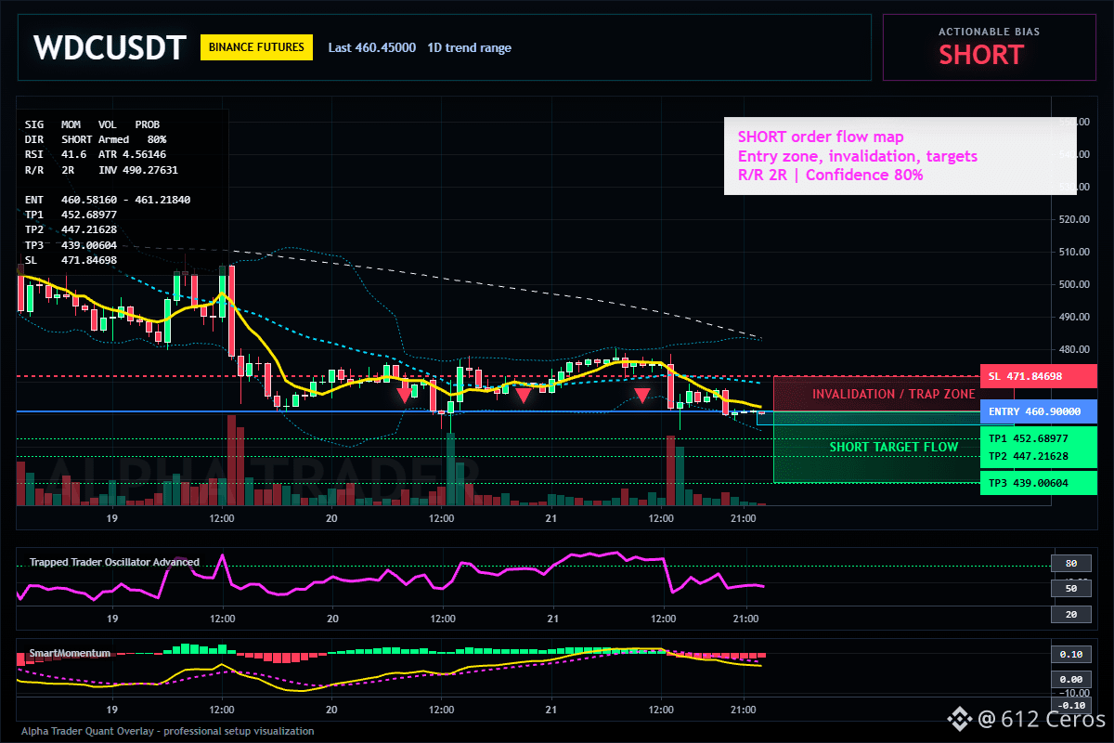
Task: Open the ACTIONABLE BIAS SHORT panel
Action: [x=989, y=47]
